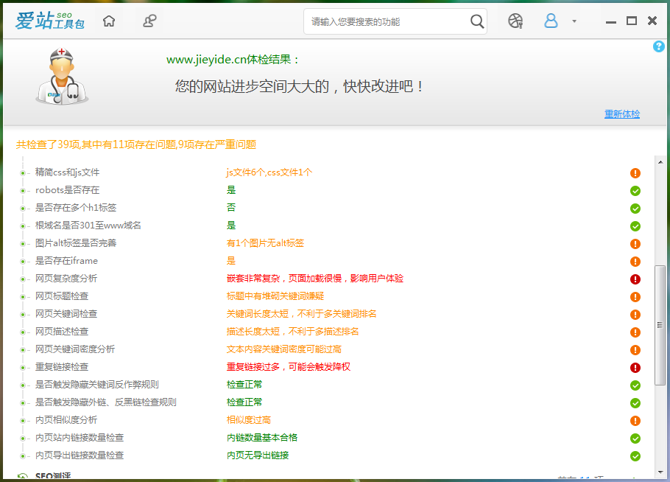
Task: Click the magnifier search icon
Action: [x=477, y=21]
